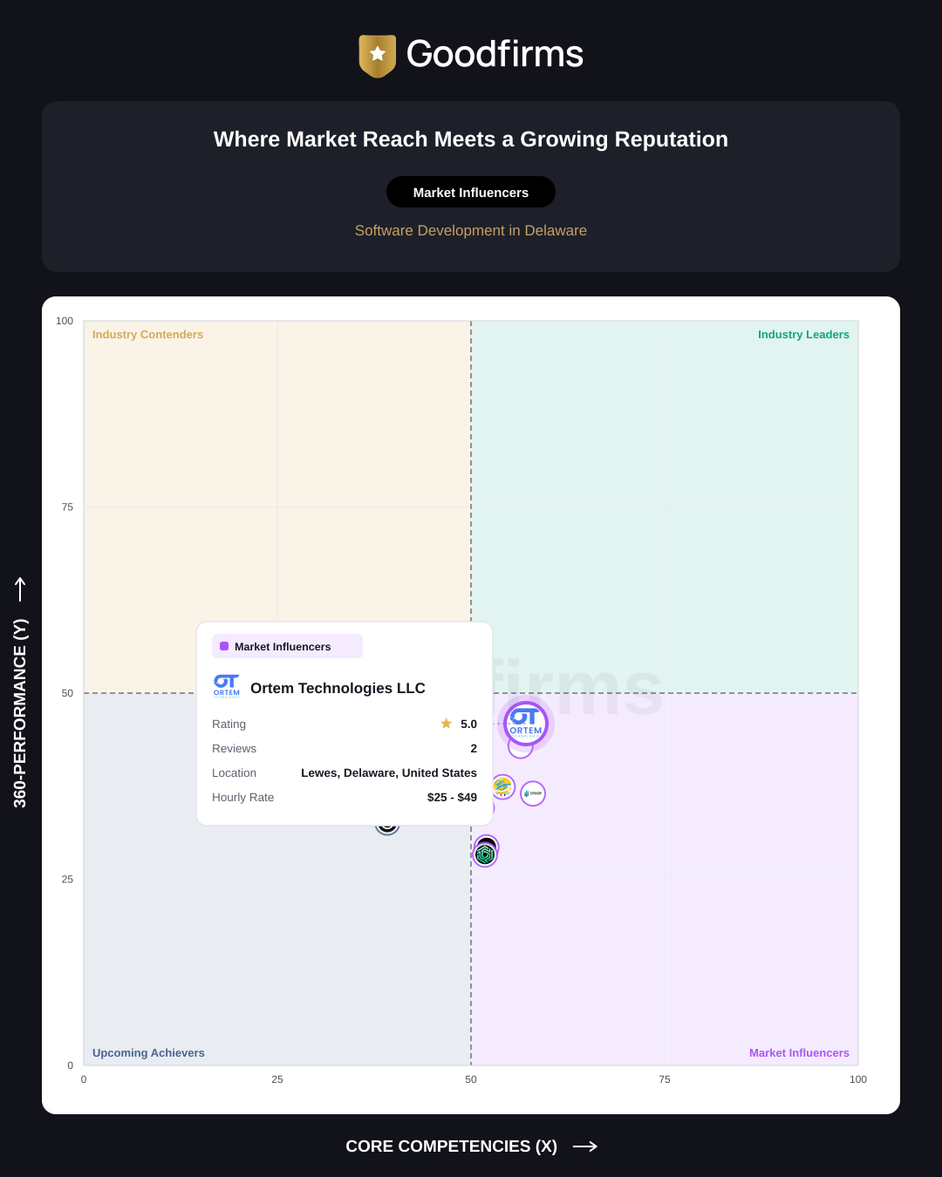The height and width of the screenshot is (1177, 942).
Task: Click Lewes, Delaware, United States location
Action: pyautogui.click(x=389, y=772)
